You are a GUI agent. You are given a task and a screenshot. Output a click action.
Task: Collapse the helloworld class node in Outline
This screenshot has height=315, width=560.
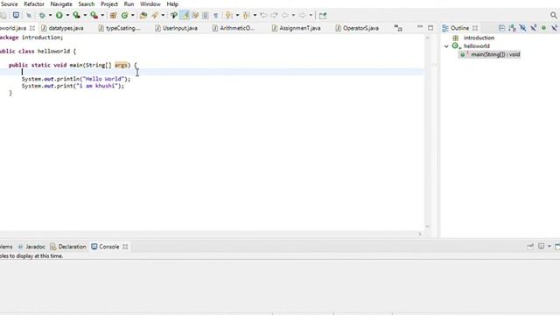(446, 46)
